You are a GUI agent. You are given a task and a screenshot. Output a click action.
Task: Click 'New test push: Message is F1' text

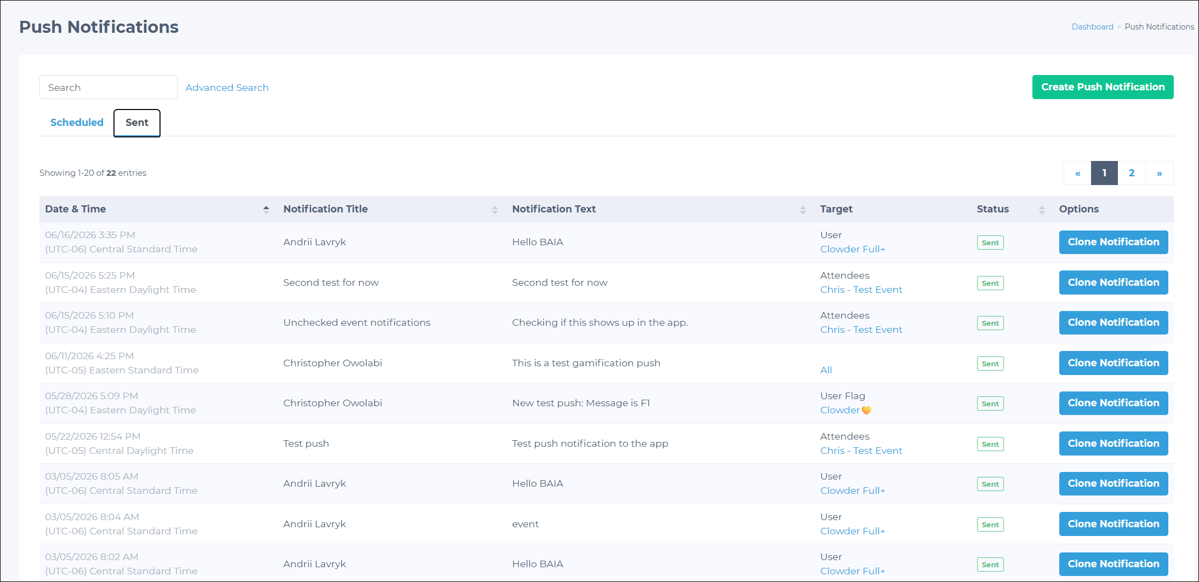point(581,403)
